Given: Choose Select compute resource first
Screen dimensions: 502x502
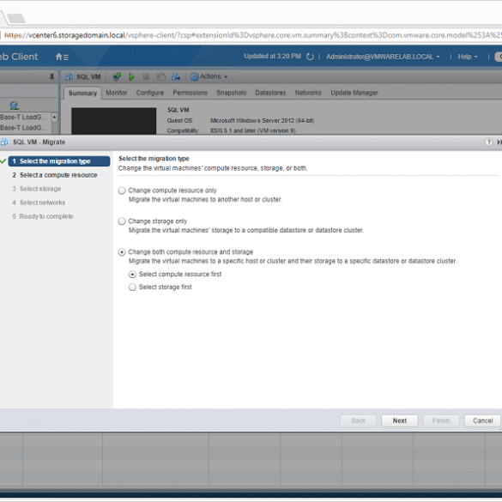Looking at the screenshot, I should (132, 275).
